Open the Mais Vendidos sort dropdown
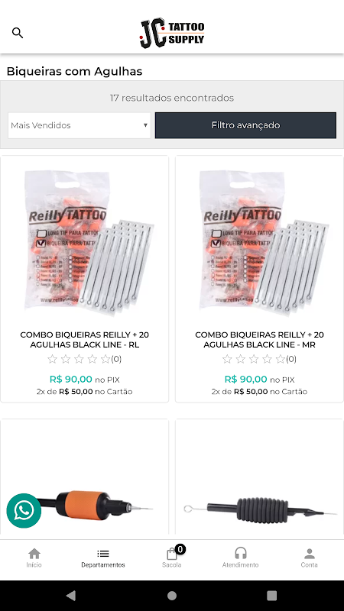The height and width of the screenshot is (611, 344). pos(80,125)
